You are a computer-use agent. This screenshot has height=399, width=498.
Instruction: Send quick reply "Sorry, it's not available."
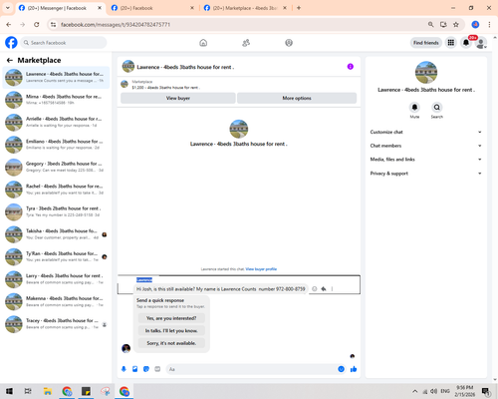coord(171,343)
